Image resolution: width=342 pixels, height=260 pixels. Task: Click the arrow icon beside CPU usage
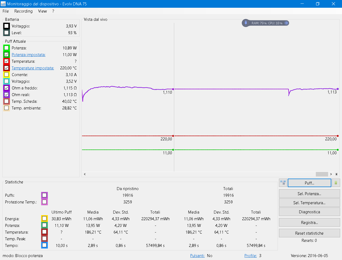click(x=286, y=23)
